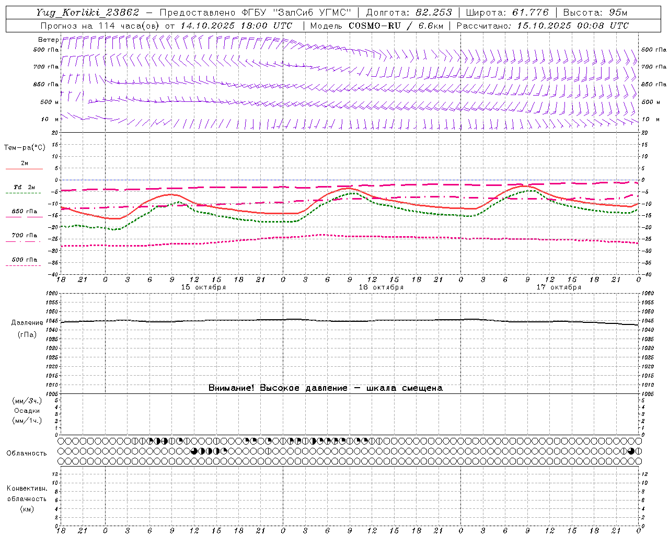
Task: Click the warning Внимание! Высокое давление — шкала смещена
Action: point(326,388)
